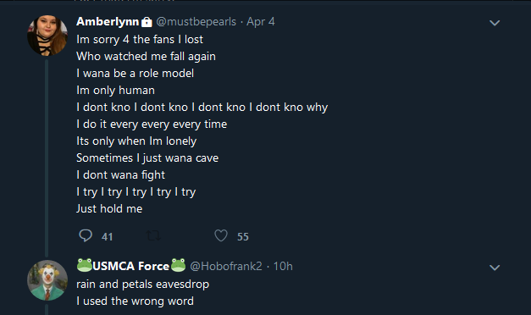Screen dimensions: 531x315
Task: Open the Apr 4 tweet timestamp
Action: 261,22
